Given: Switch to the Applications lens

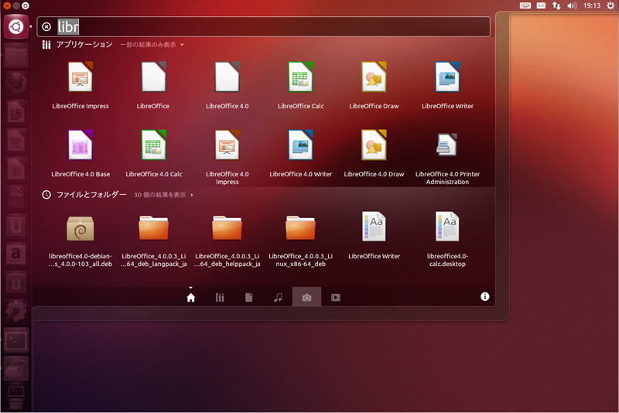Looking at the screenshot, I should pyautogui.click(x=220, y=298).
